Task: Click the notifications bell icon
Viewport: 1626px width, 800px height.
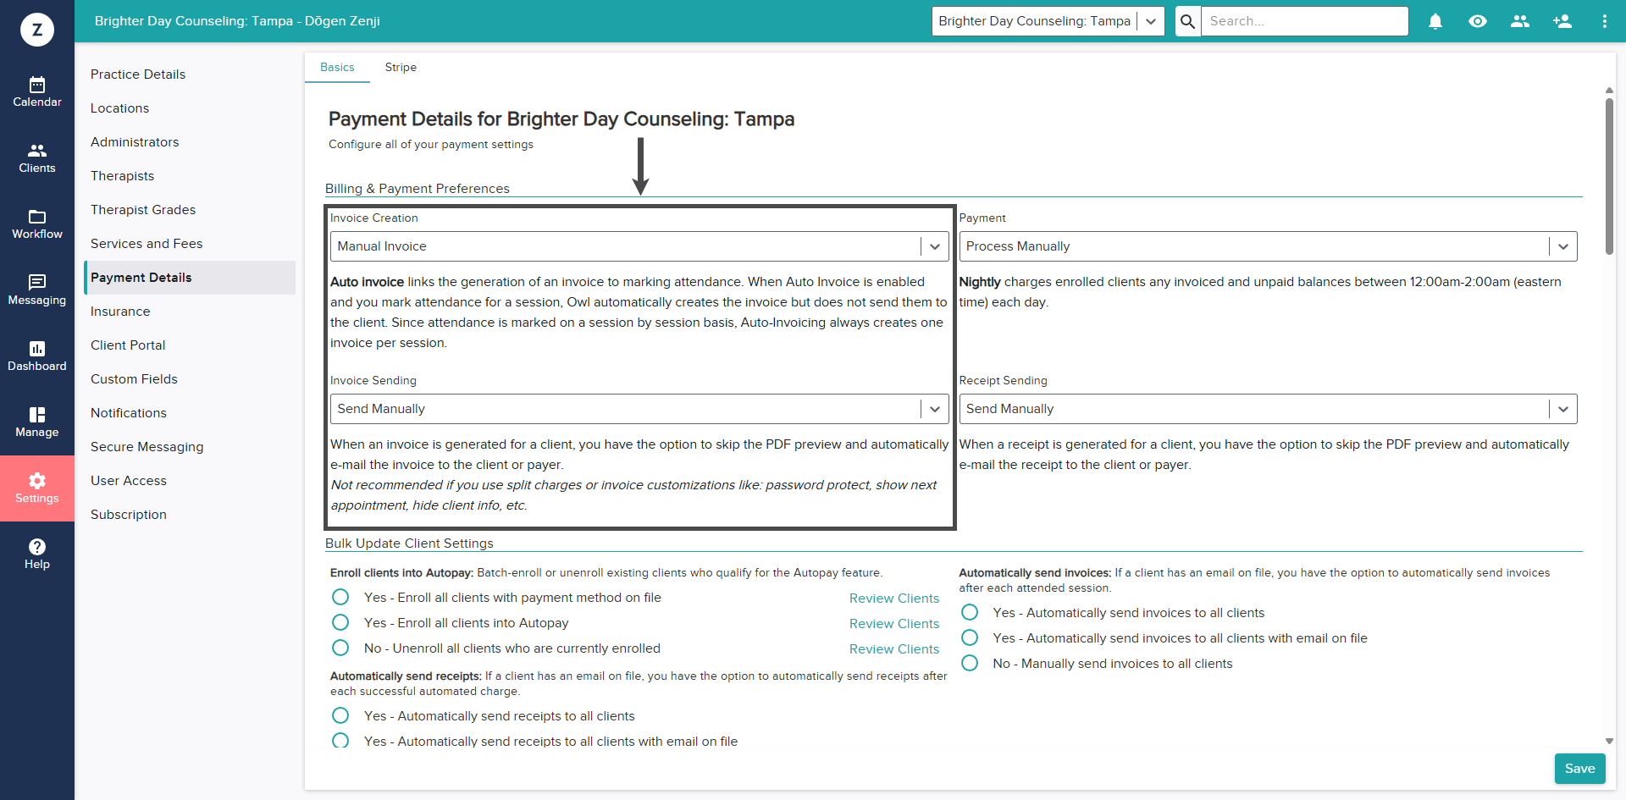Action: (x=1435, y=21)
